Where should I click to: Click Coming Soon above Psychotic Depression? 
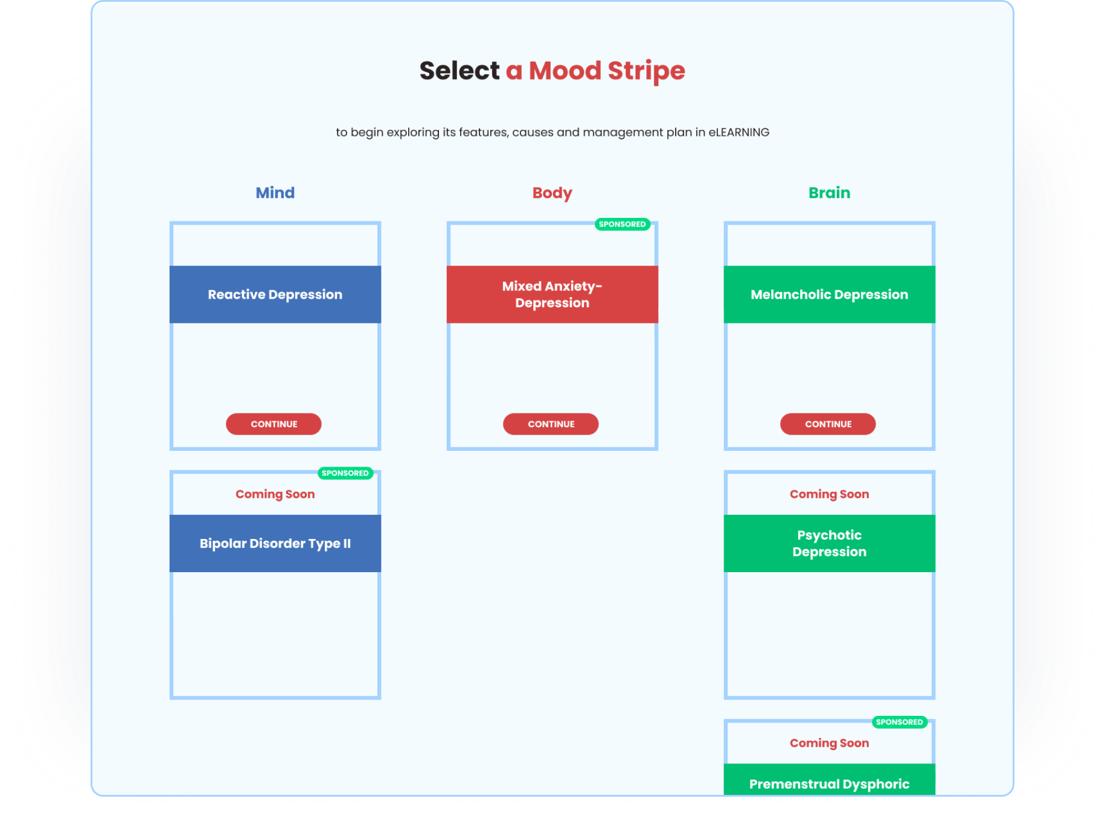pos(829,494)
